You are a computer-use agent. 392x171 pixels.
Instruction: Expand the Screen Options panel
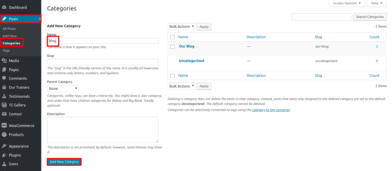(x=347, y=3)
